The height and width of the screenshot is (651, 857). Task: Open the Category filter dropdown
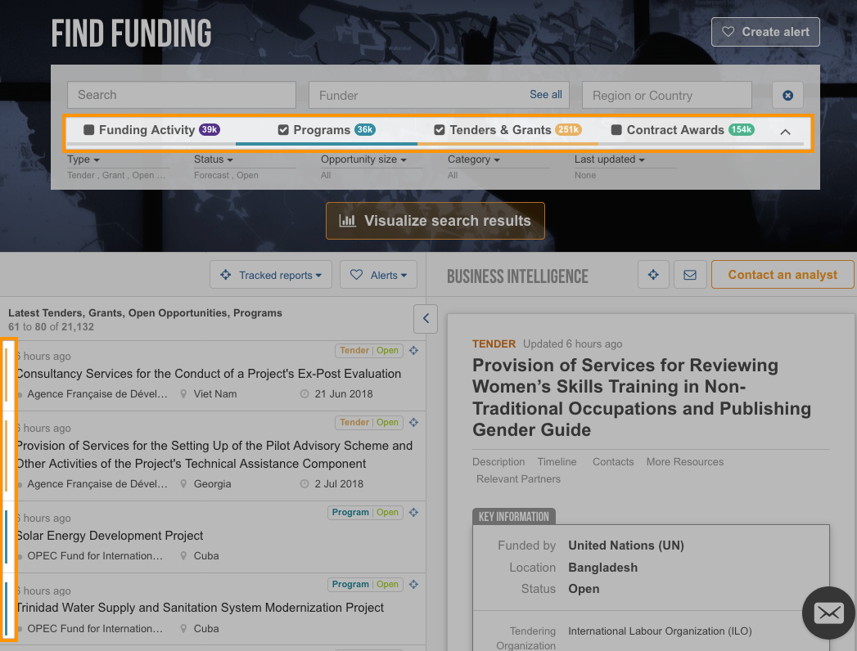coord(474,159)
